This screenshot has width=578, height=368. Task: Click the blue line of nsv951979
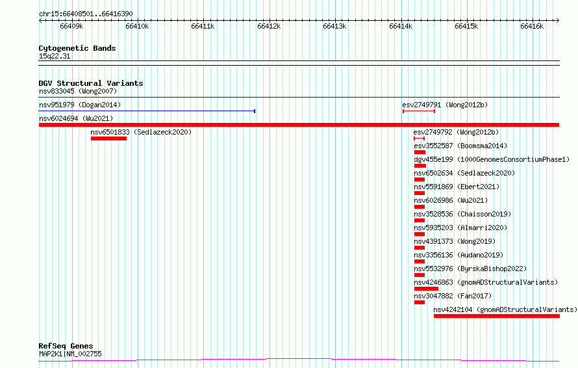(147, 111)
